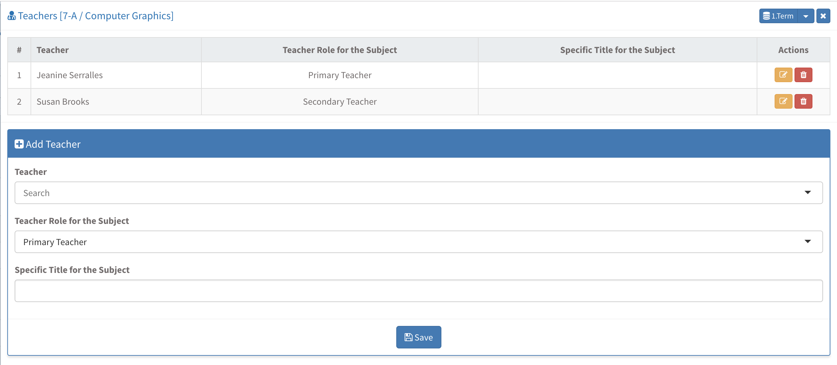The width and height of the screenshot is (837, 365).
Task: Edit Jeanine Serralles teacher entry
Action: coord(783,75)
